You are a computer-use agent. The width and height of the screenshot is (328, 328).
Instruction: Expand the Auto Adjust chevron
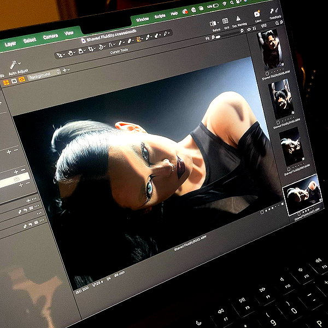click(20, 63)
